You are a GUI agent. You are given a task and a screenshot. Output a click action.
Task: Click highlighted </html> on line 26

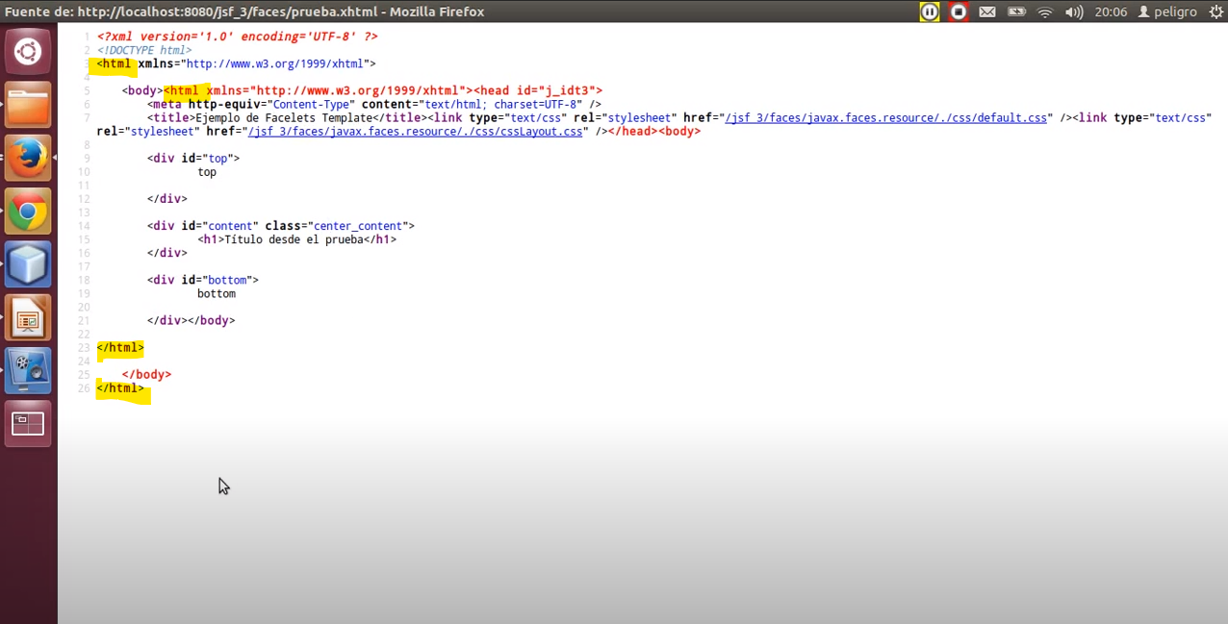(120, 388)
